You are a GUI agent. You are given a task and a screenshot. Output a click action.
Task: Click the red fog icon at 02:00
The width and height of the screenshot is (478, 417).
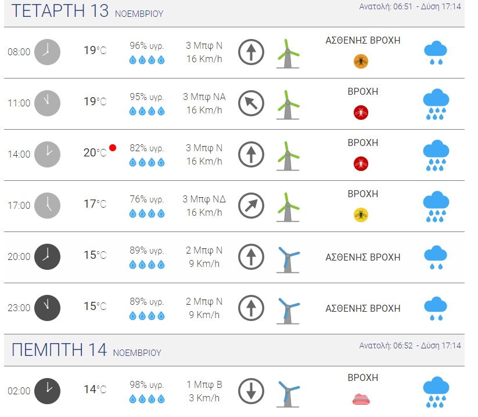tap(361, 398)
